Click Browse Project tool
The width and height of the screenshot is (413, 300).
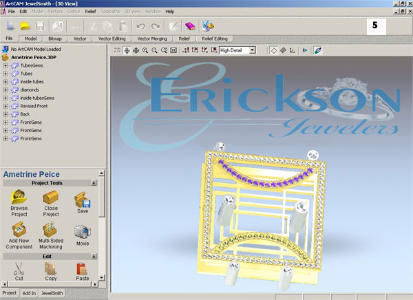point(19,203)
